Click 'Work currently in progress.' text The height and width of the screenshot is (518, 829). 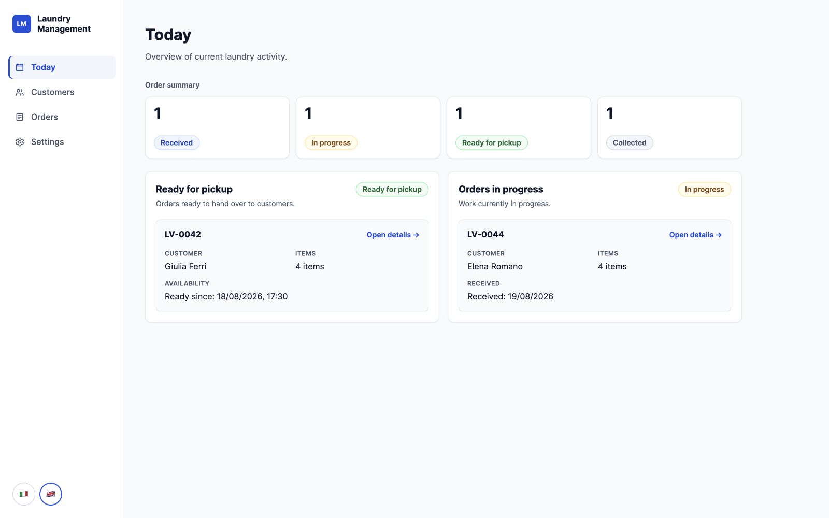pos(505,204)
